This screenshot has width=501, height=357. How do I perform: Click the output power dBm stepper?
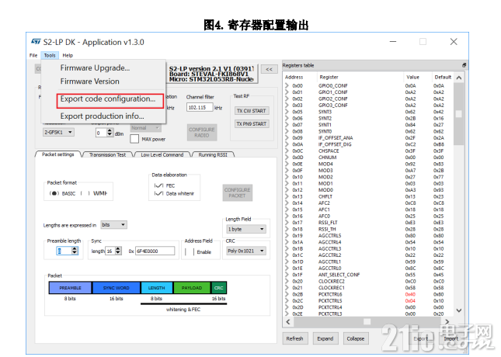(110, 133)
